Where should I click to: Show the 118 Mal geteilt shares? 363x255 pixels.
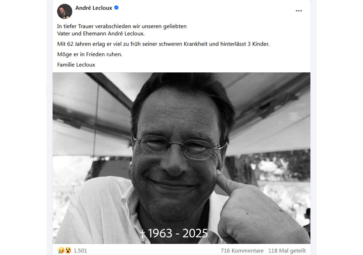(x=287, y=251)
